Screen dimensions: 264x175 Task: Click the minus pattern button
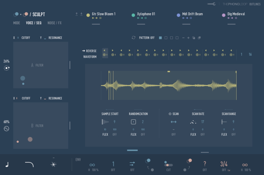tap(183, 38)
